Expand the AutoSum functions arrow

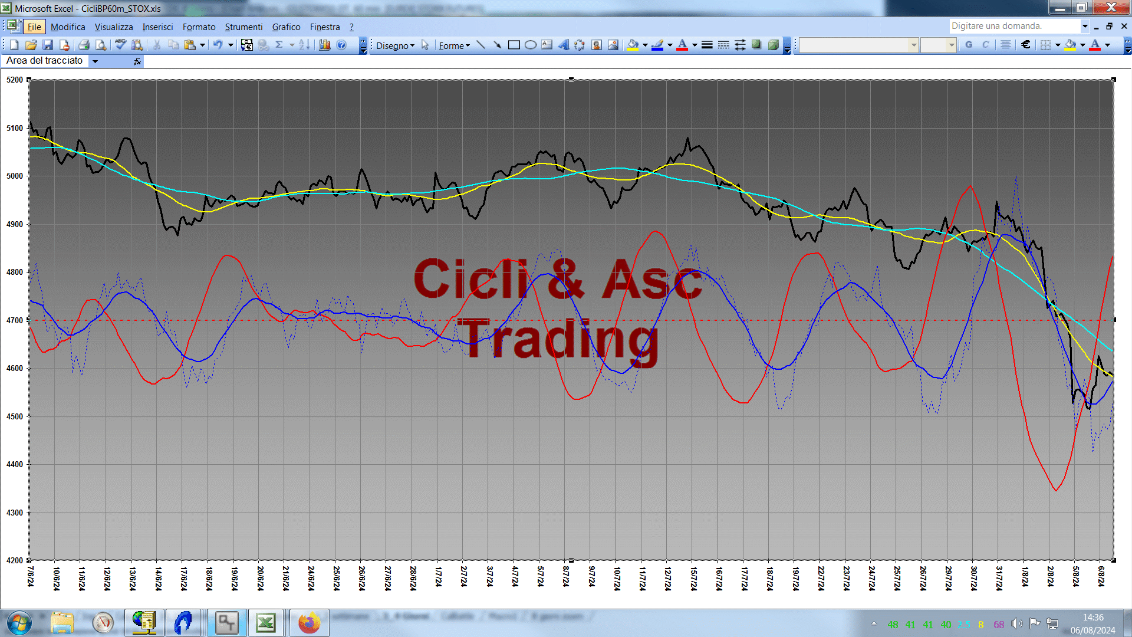(x=292, y=45)
